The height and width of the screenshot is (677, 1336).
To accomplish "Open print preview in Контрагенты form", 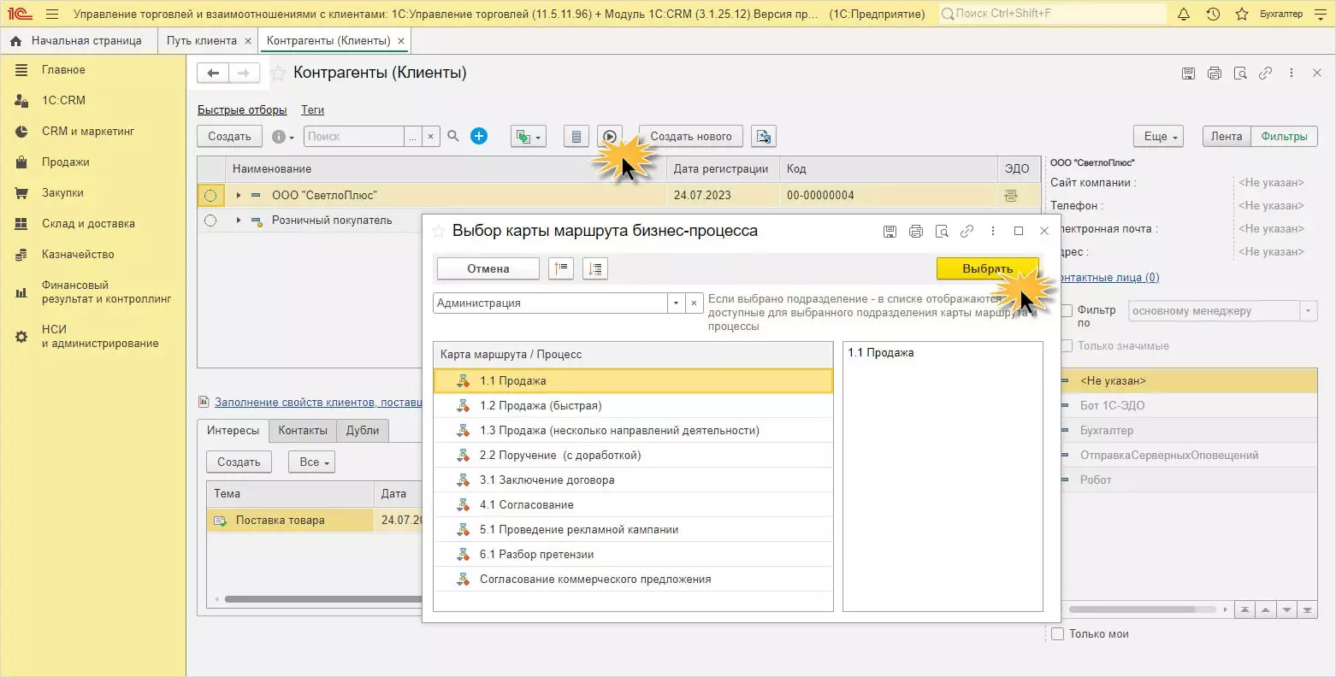I will [x=1240, y=74].
